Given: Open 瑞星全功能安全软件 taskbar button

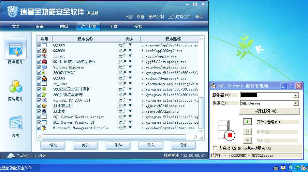Looking at the screenshot, I should (19, 168).
